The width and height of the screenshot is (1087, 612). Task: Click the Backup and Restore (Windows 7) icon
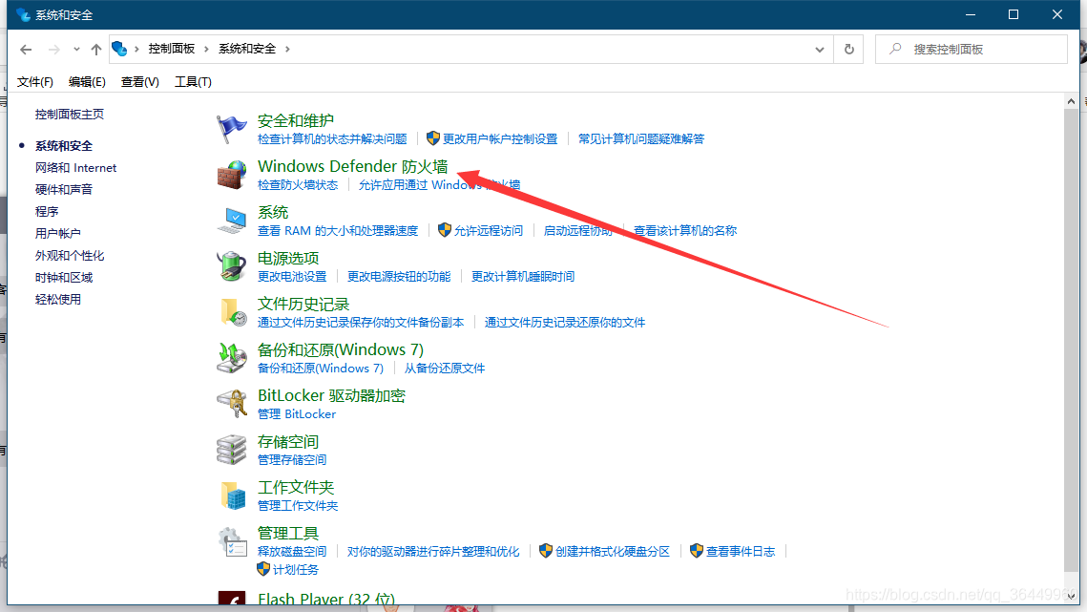[231, 358]
